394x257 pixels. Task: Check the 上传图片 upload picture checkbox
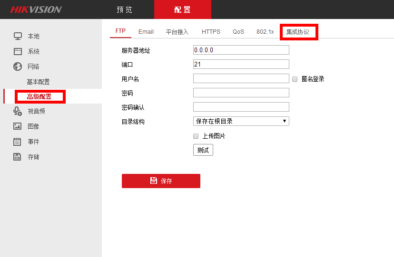pyautogui.click(x=196, y=136)
